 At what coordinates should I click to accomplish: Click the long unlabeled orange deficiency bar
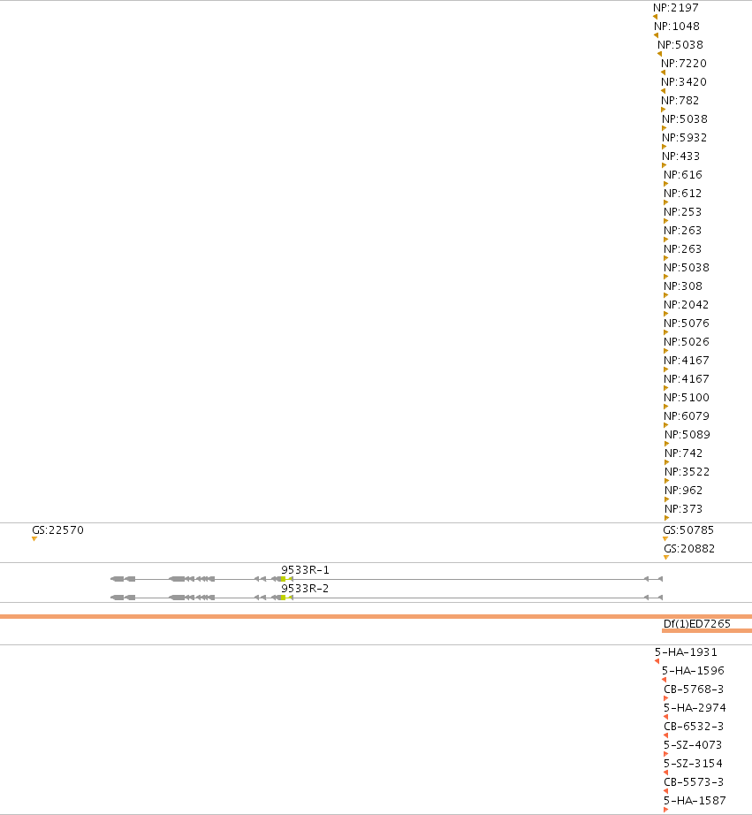click(x=376, y=616)
